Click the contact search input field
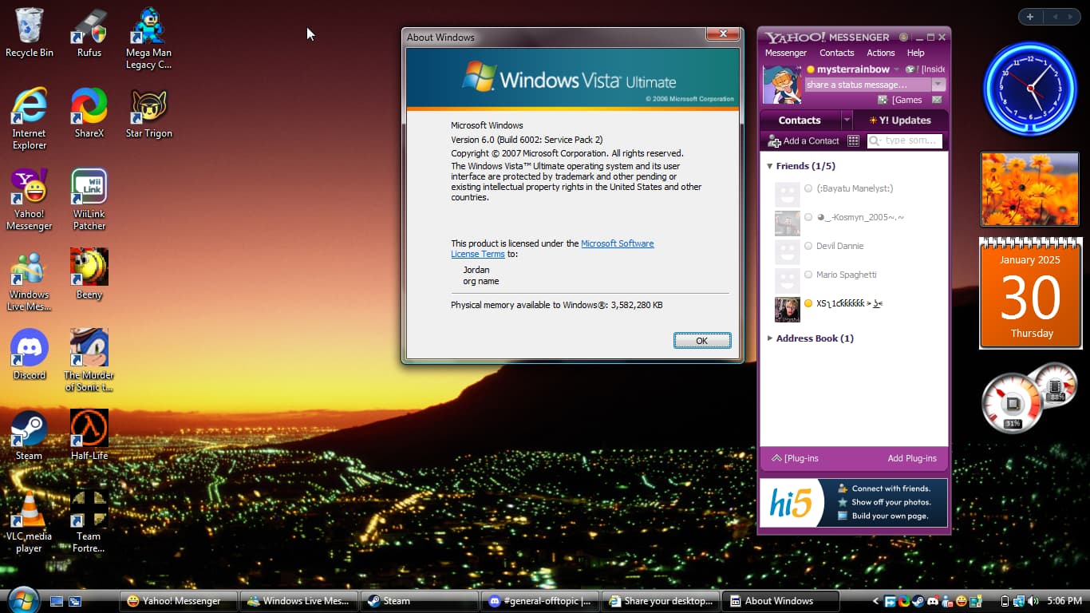1090x613 pixels. [x=904, y=141]
